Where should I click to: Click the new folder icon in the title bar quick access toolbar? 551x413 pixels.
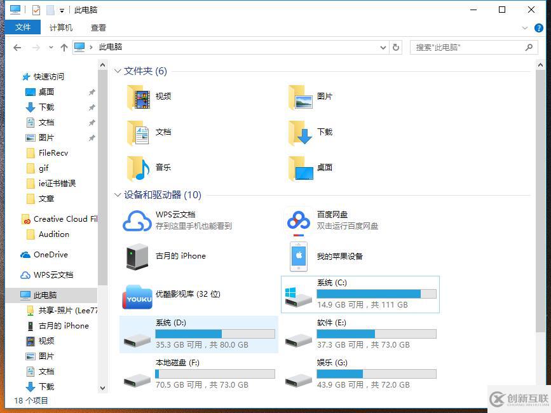pyautogui.click(x=50, y=10)
